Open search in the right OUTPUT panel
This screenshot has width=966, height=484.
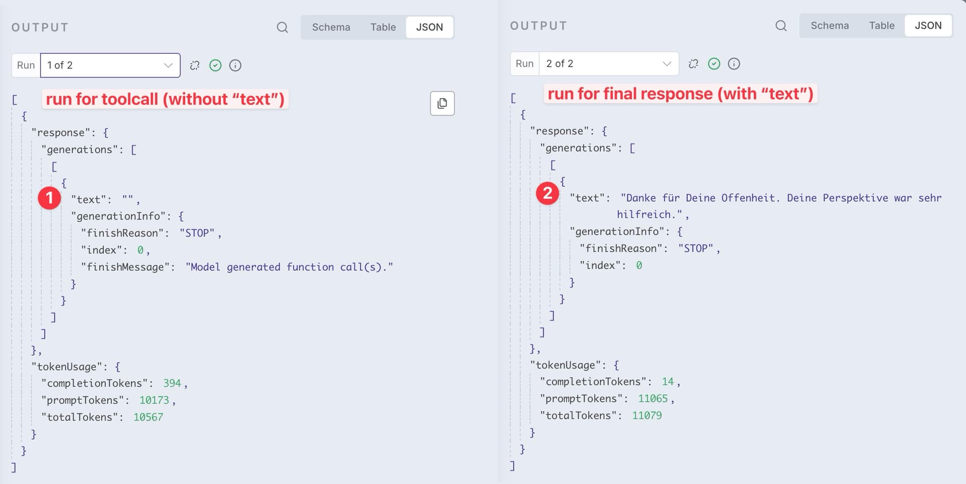pos(781,25)
